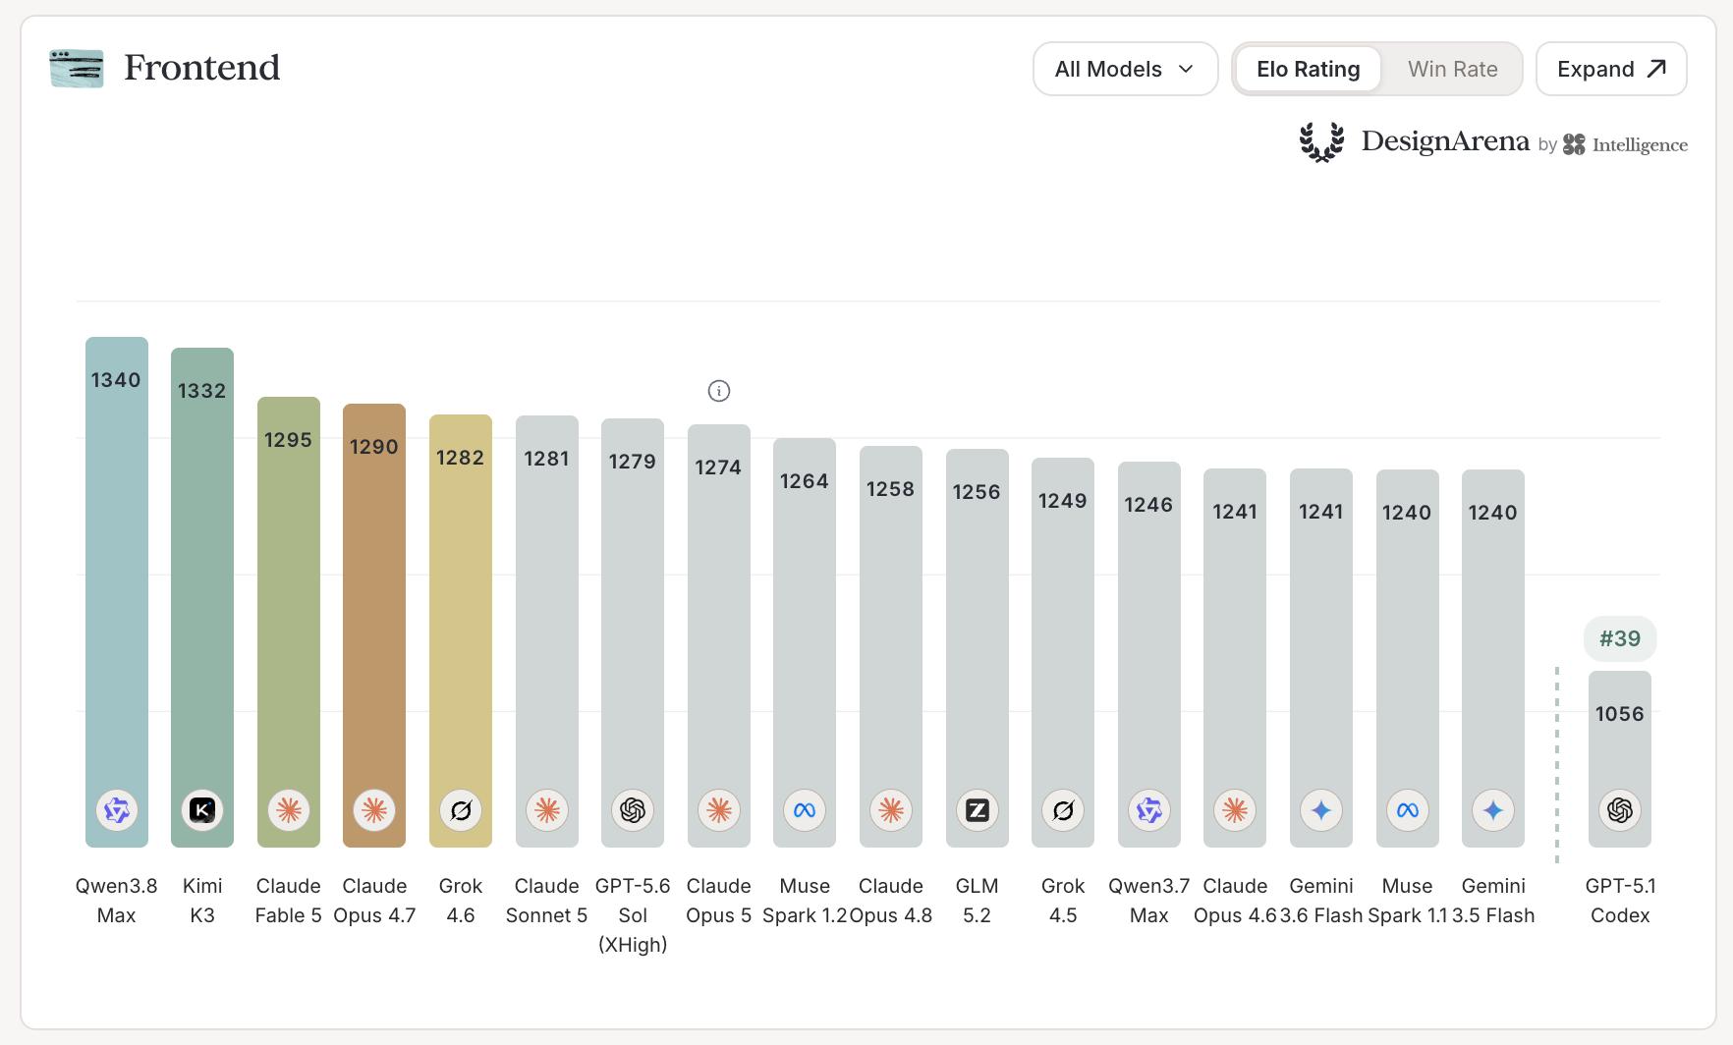Click the Grok 4.5 axis label
The height and width of the screenshot is (1045, 1733).
(1063, 901)
